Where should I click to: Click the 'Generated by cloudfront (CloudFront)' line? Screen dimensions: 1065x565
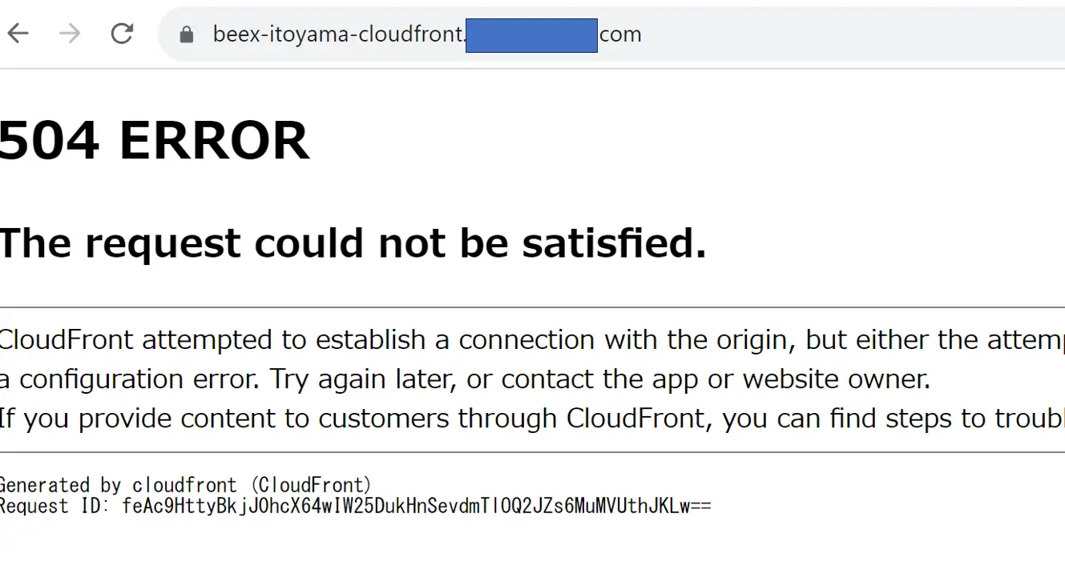(186, 485)
